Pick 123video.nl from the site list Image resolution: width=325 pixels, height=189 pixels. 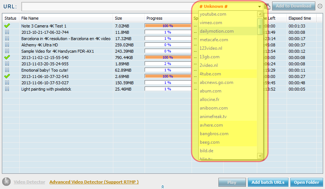click(x=228, y=48)
